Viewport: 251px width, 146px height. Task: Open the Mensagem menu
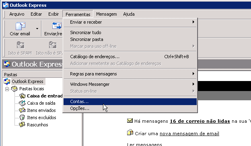[x=107, y=14]
